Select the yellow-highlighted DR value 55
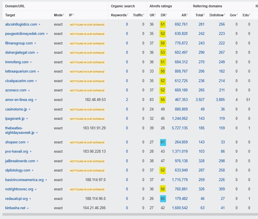The image size is (258, 219). coord(163,100)
